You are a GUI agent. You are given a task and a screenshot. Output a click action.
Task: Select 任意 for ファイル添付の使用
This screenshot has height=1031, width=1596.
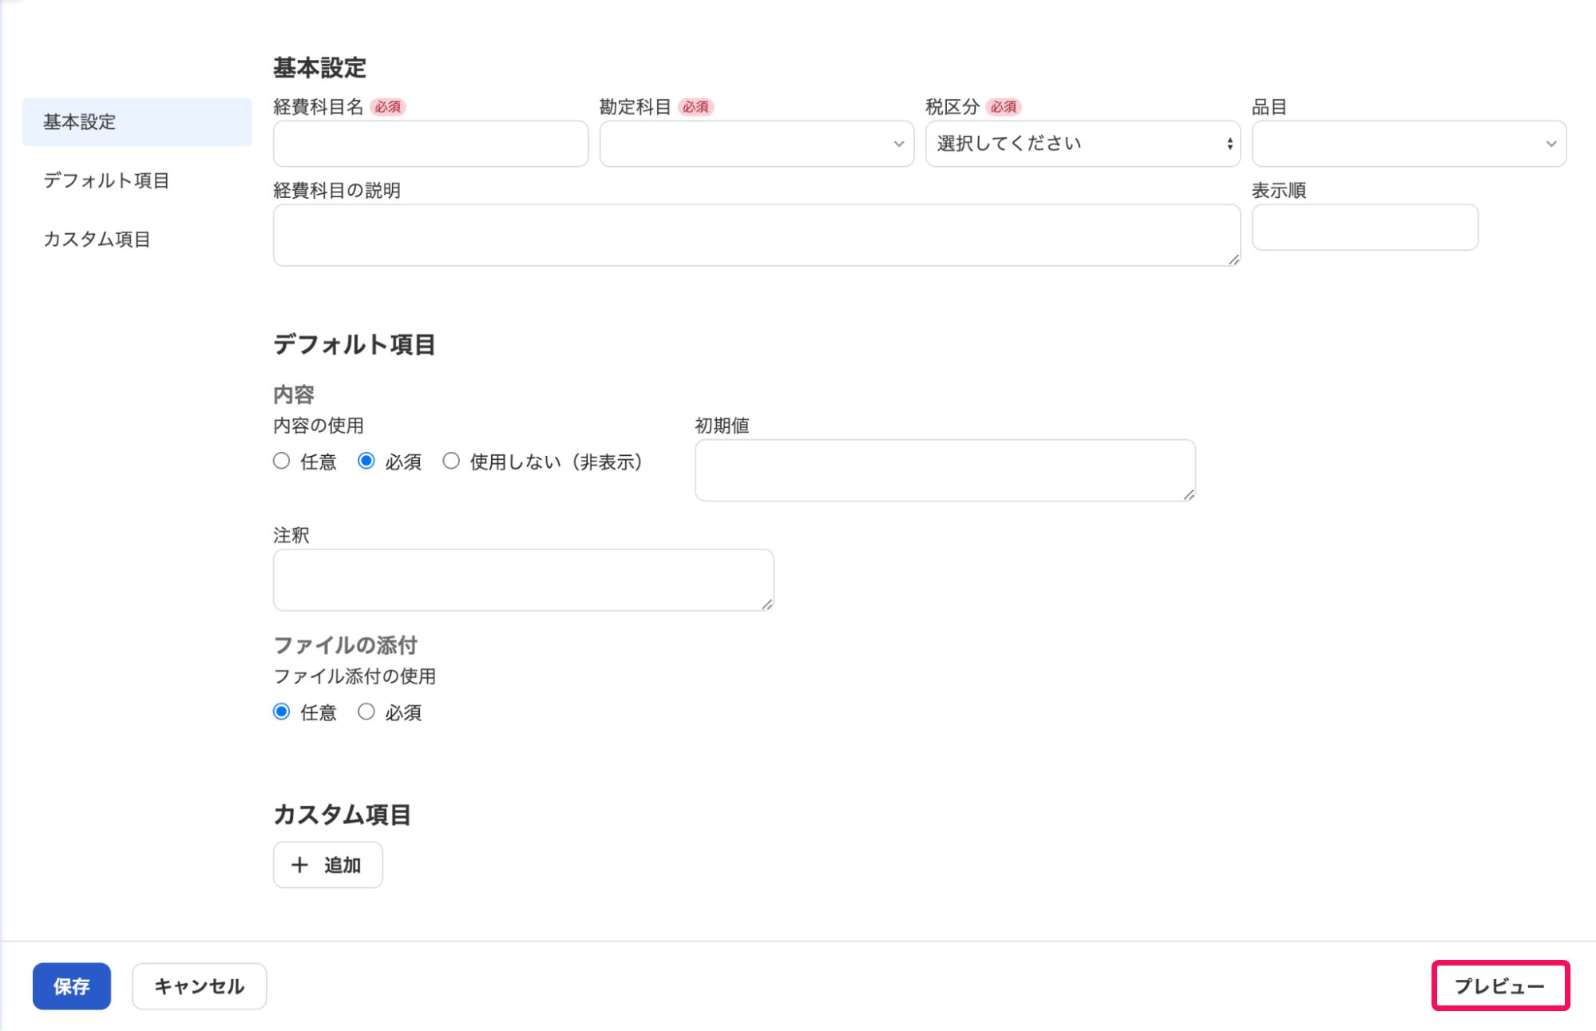pos(281,712)
